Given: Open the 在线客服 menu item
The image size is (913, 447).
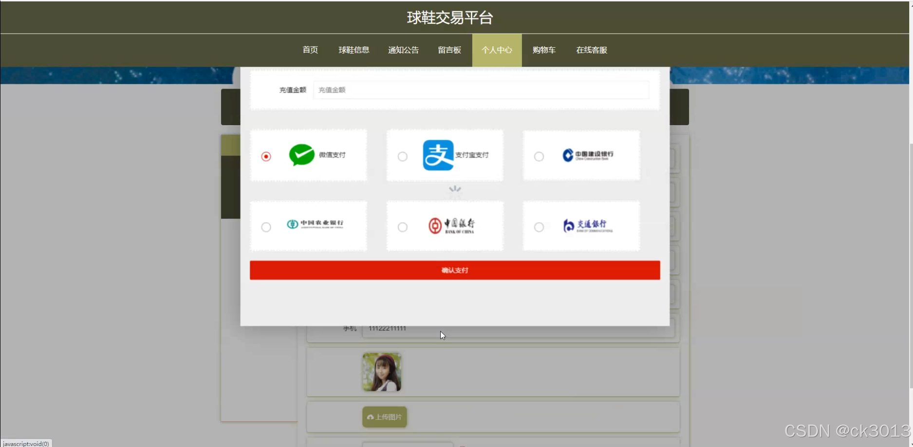Looking at the screenshot, I should (592, 50).
